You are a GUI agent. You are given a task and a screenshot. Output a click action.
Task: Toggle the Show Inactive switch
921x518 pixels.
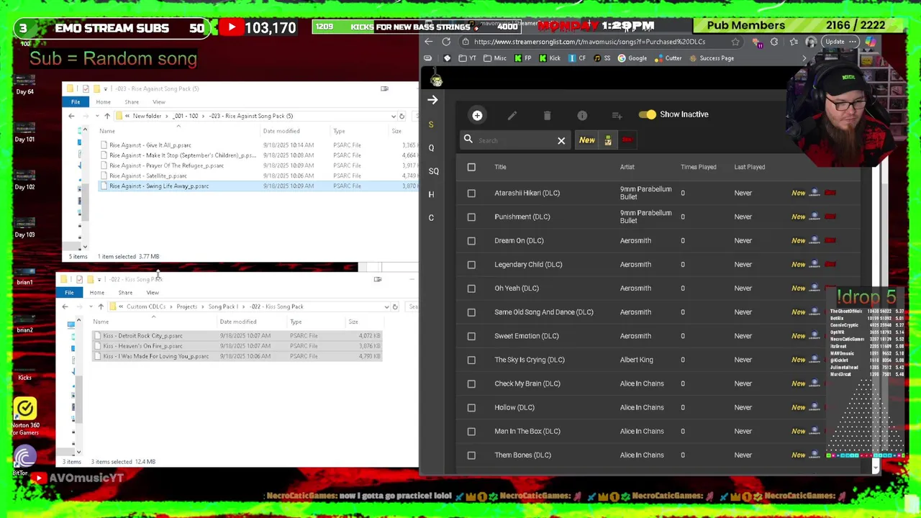pyautogui.click(x=647, y=114)
